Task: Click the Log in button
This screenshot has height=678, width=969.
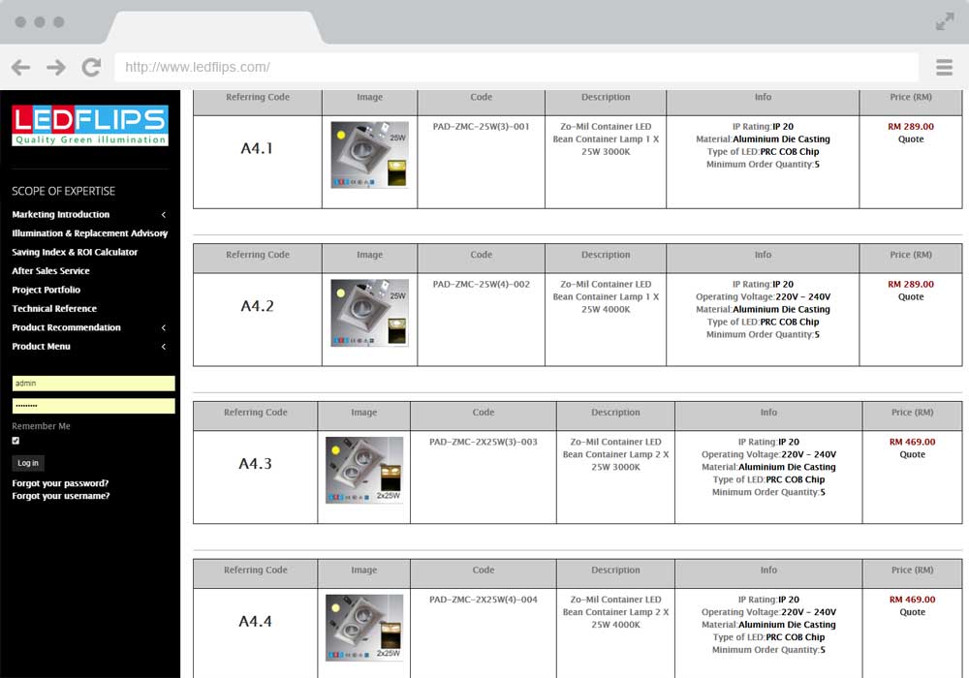Action: click(x=28, y=463)
